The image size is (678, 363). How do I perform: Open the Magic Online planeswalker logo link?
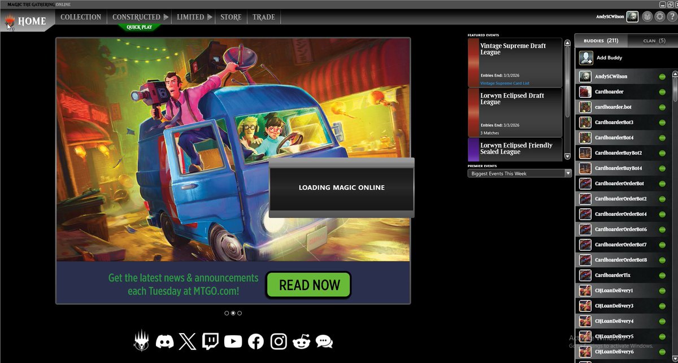pos(141,340)
